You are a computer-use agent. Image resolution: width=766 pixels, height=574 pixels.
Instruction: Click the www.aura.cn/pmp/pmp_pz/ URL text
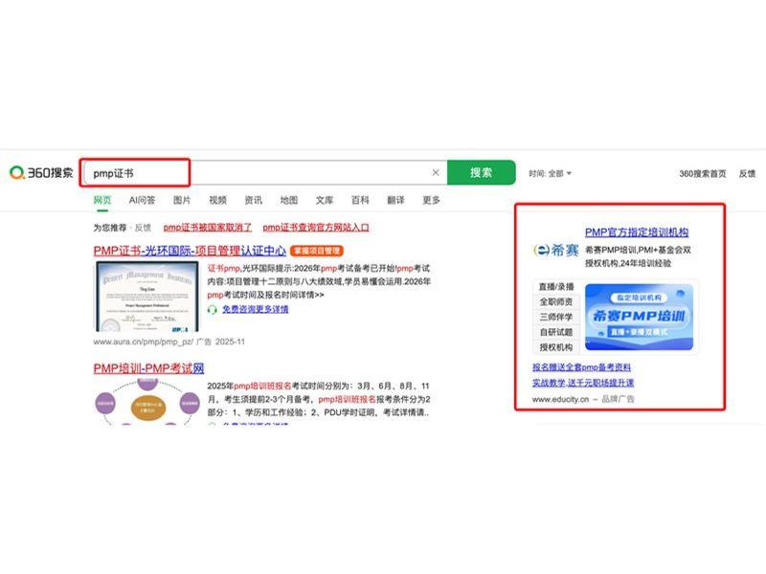click(143, 342)
